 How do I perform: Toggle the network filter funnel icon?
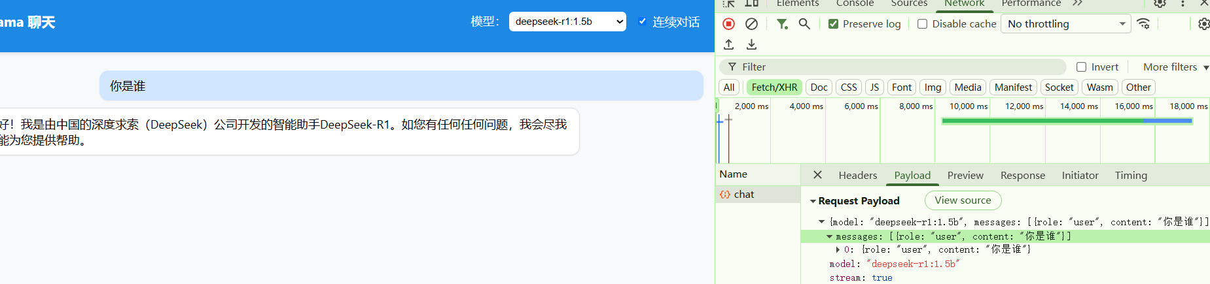click(782, 24)
